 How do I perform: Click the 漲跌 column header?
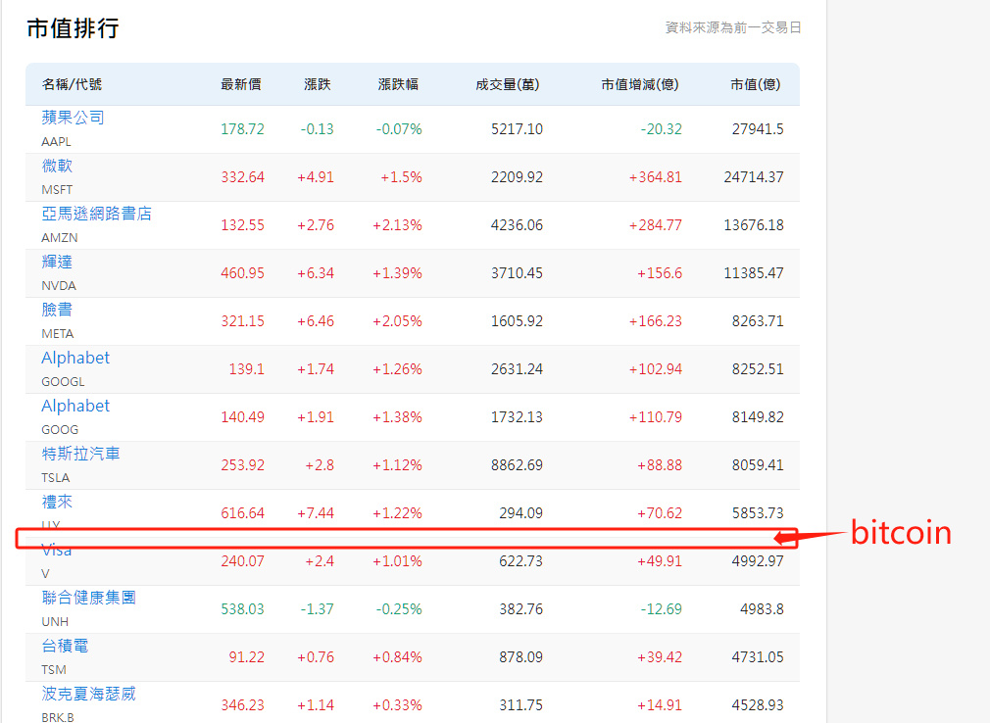pyautogui.click(x=317, y=84)
